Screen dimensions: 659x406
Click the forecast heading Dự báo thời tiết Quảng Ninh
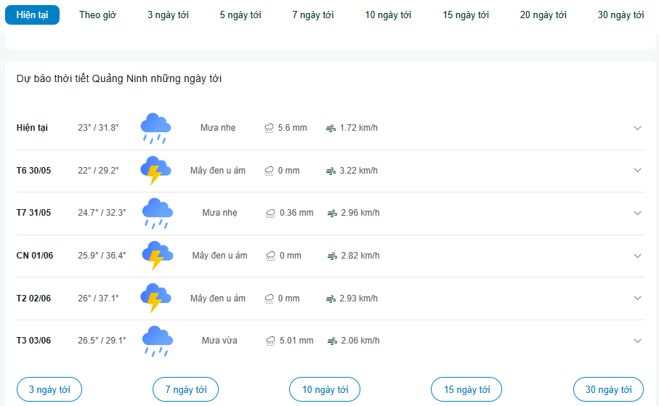119,78
